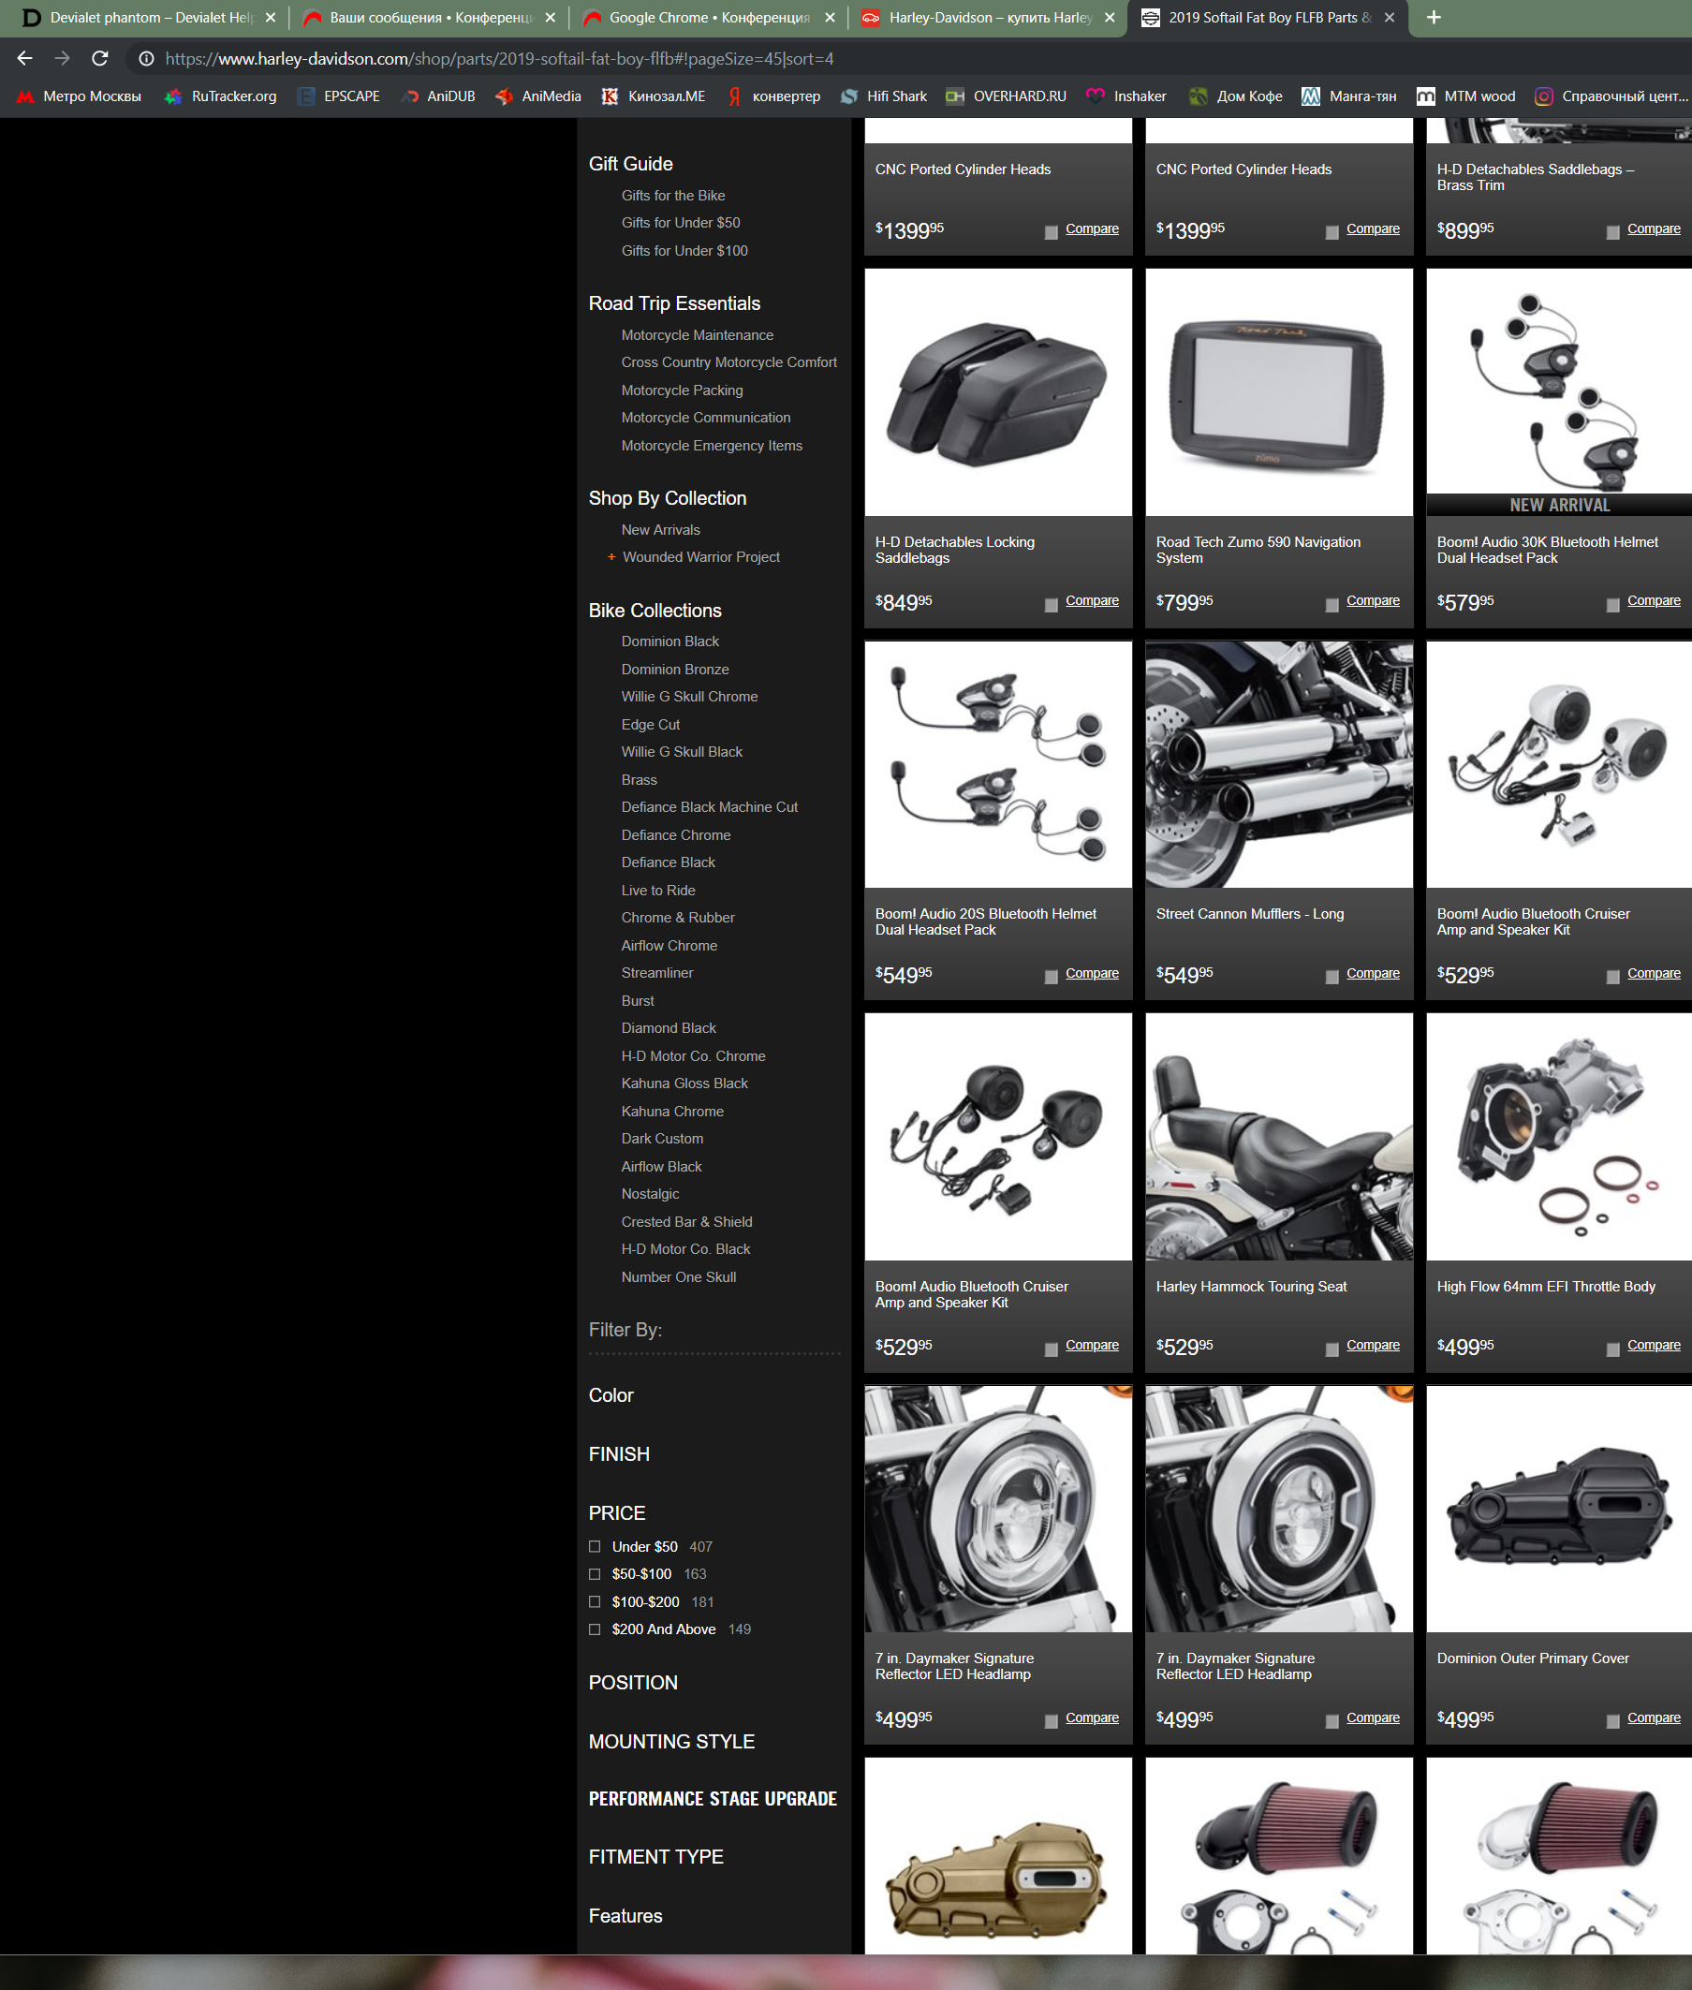Reload the current page
This screenshot has width=1692, height=1990.
pyautogui.click(x=100, y=58)
